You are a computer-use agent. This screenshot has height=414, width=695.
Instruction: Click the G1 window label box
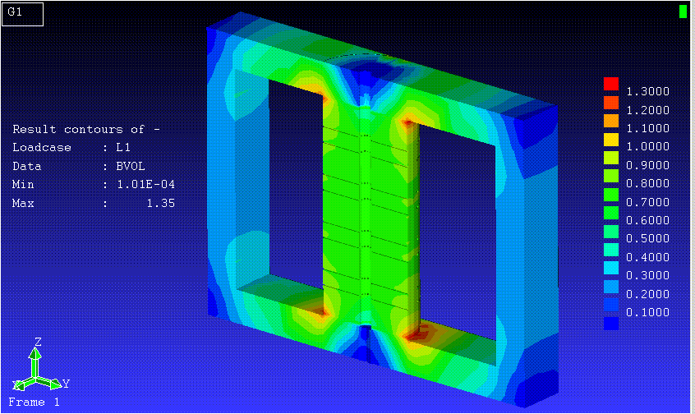point(22,14)
